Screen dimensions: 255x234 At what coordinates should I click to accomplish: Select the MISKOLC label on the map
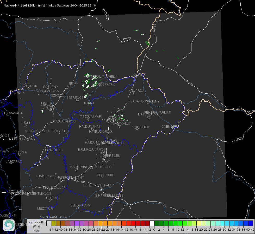[48, 103]
